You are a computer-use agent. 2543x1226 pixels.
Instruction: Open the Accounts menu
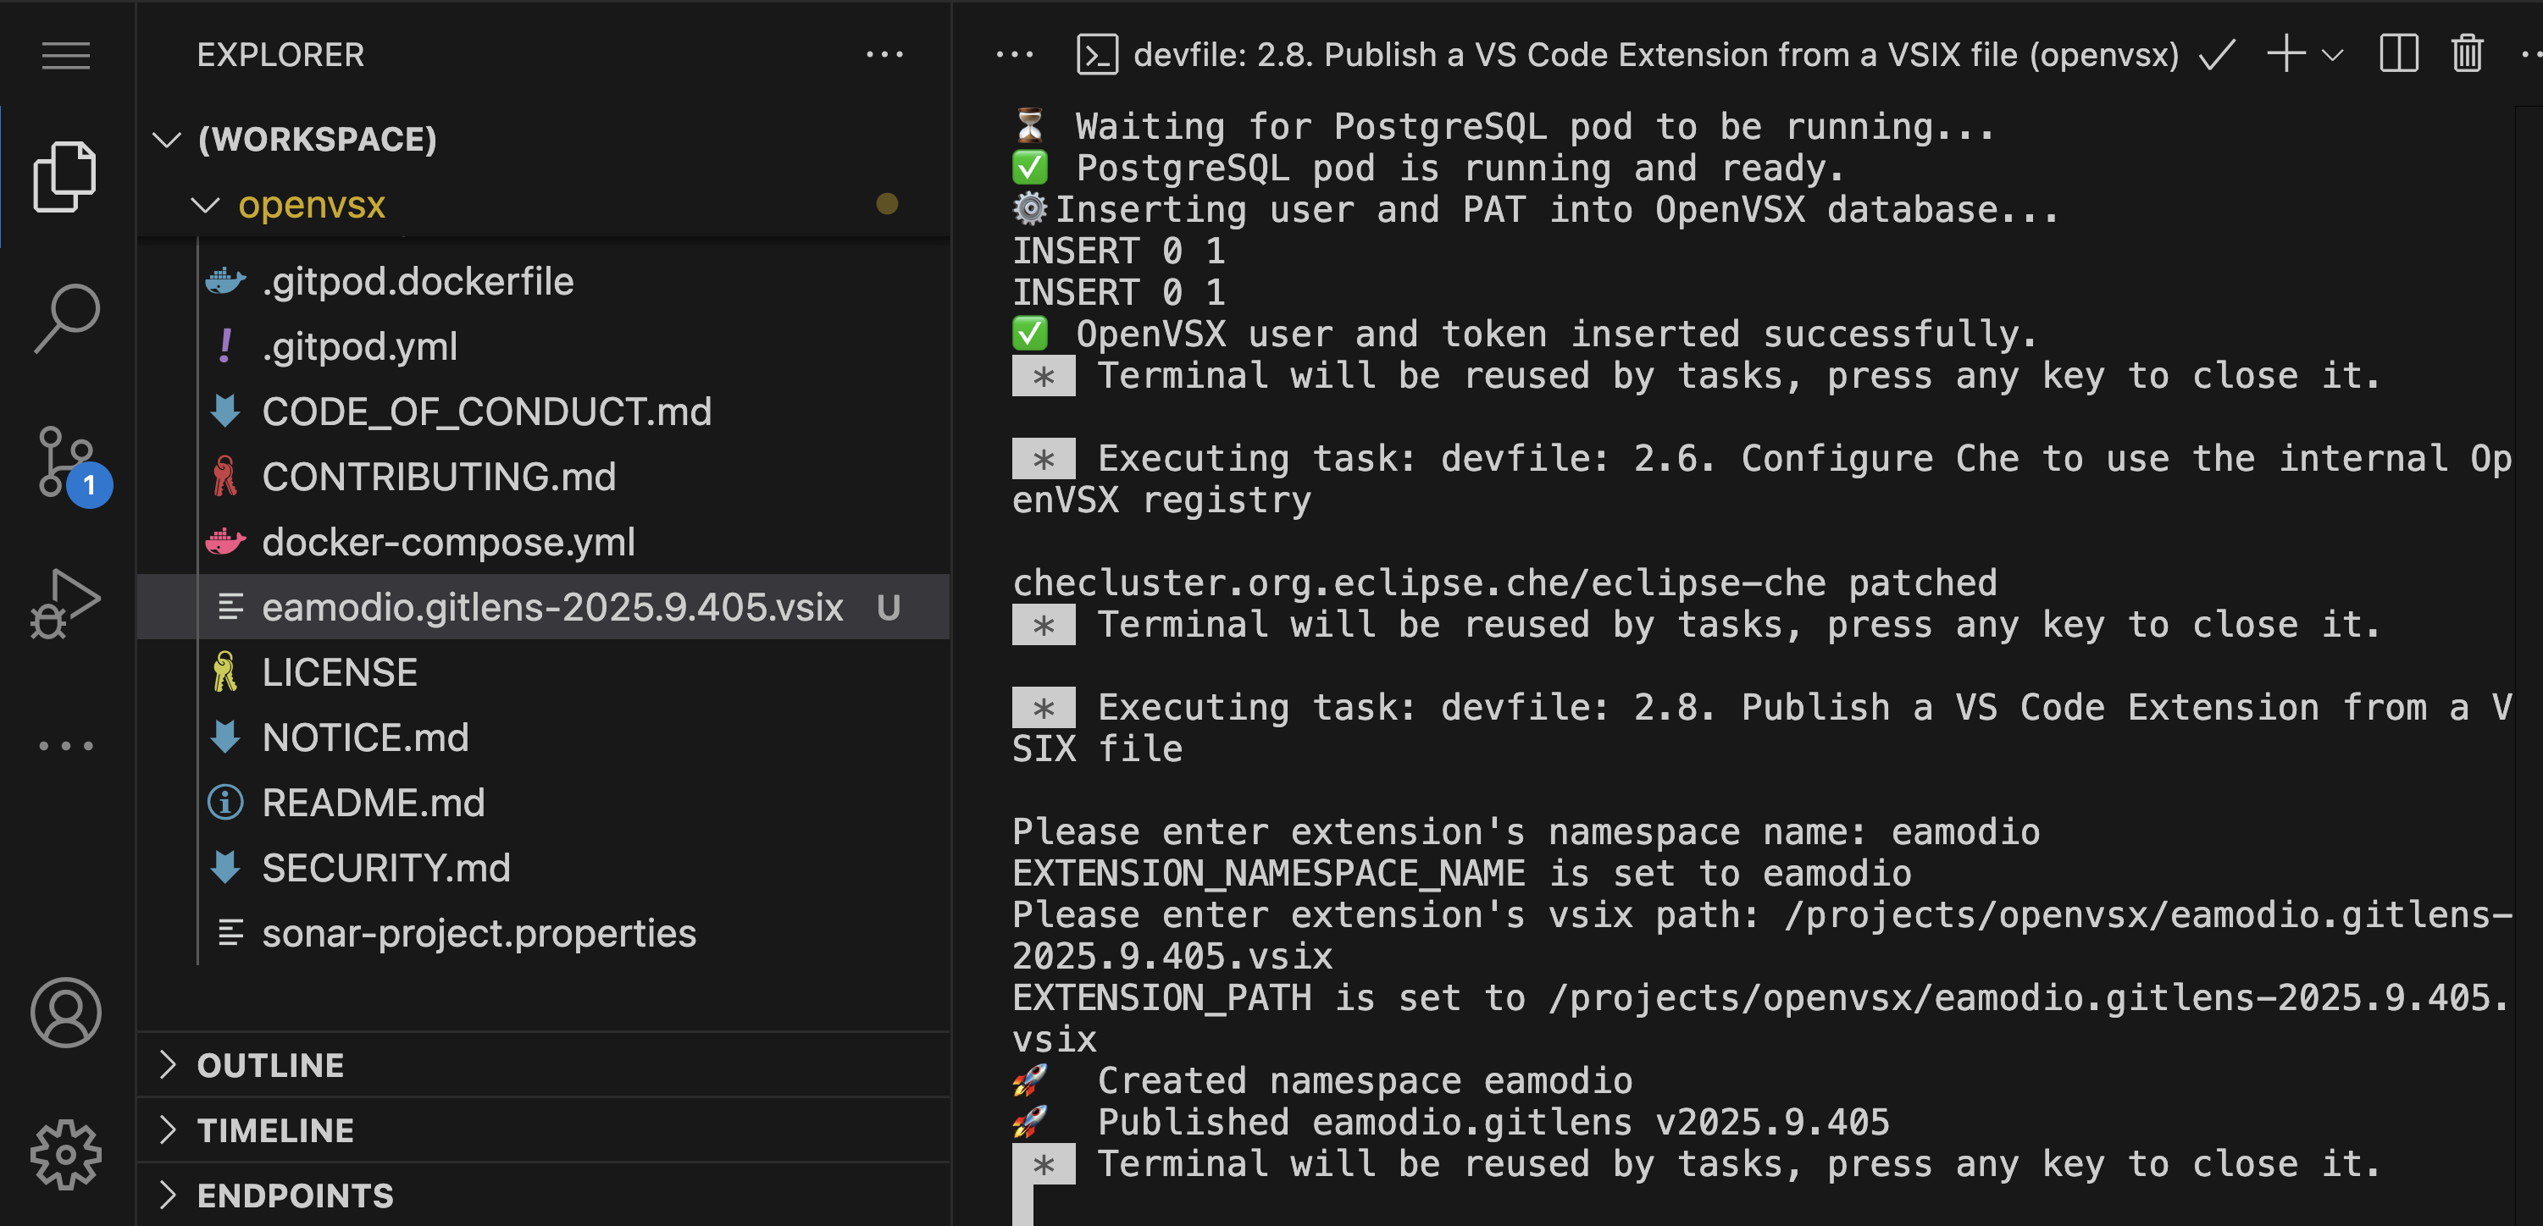point(66,1013)
